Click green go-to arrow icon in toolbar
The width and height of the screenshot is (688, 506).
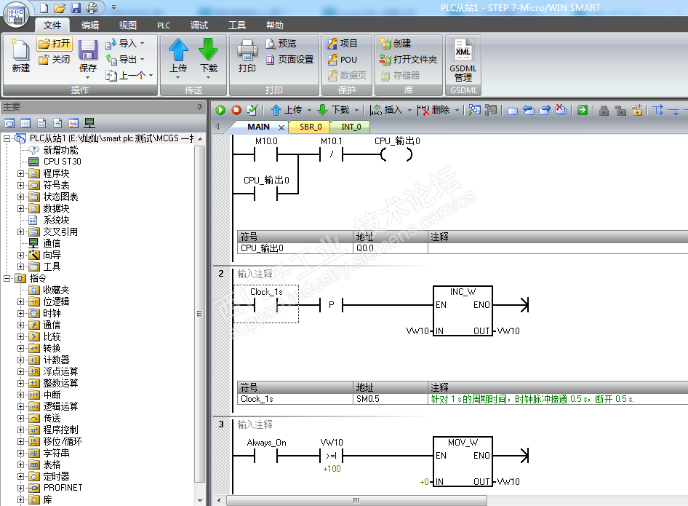tap(583, 110)
